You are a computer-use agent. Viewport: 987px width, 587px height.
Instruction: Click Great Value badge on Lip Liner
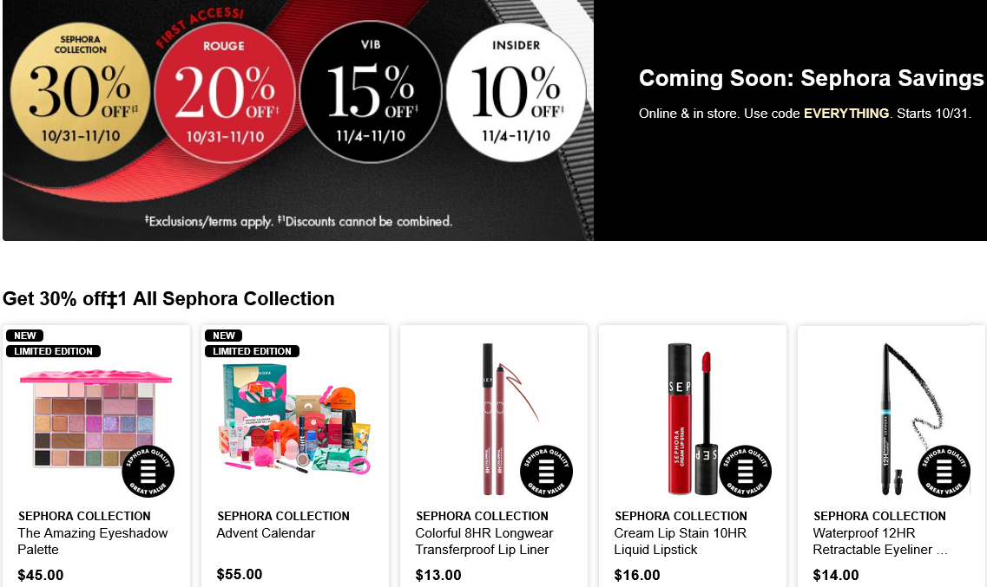tap(546, 472)
